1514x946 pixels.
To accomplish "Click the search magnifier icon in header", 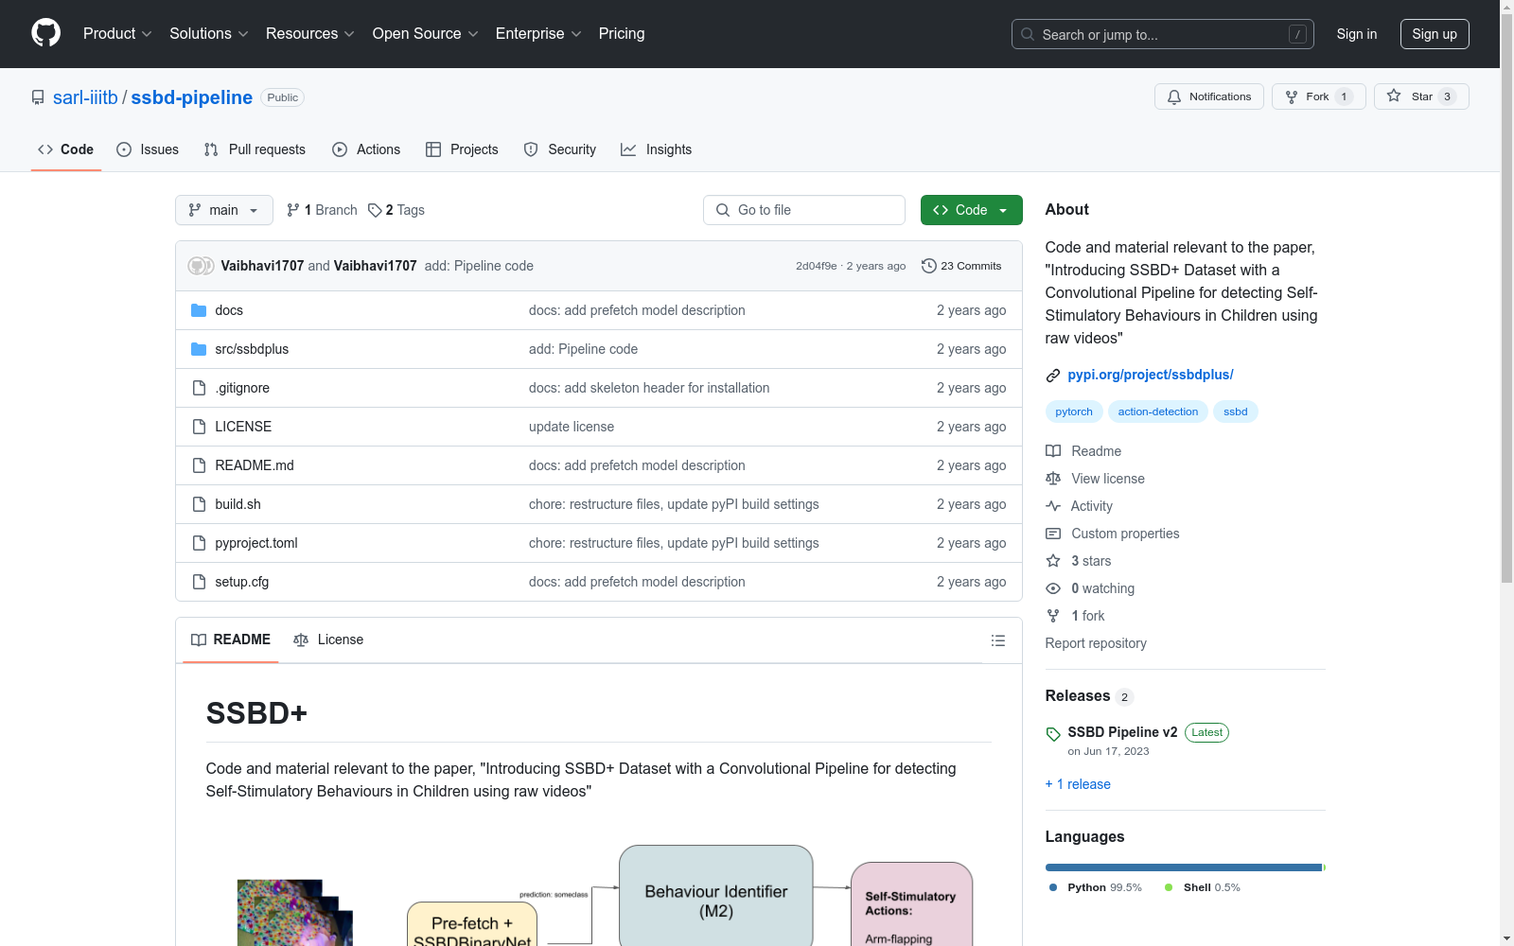I will point(1028,34).
